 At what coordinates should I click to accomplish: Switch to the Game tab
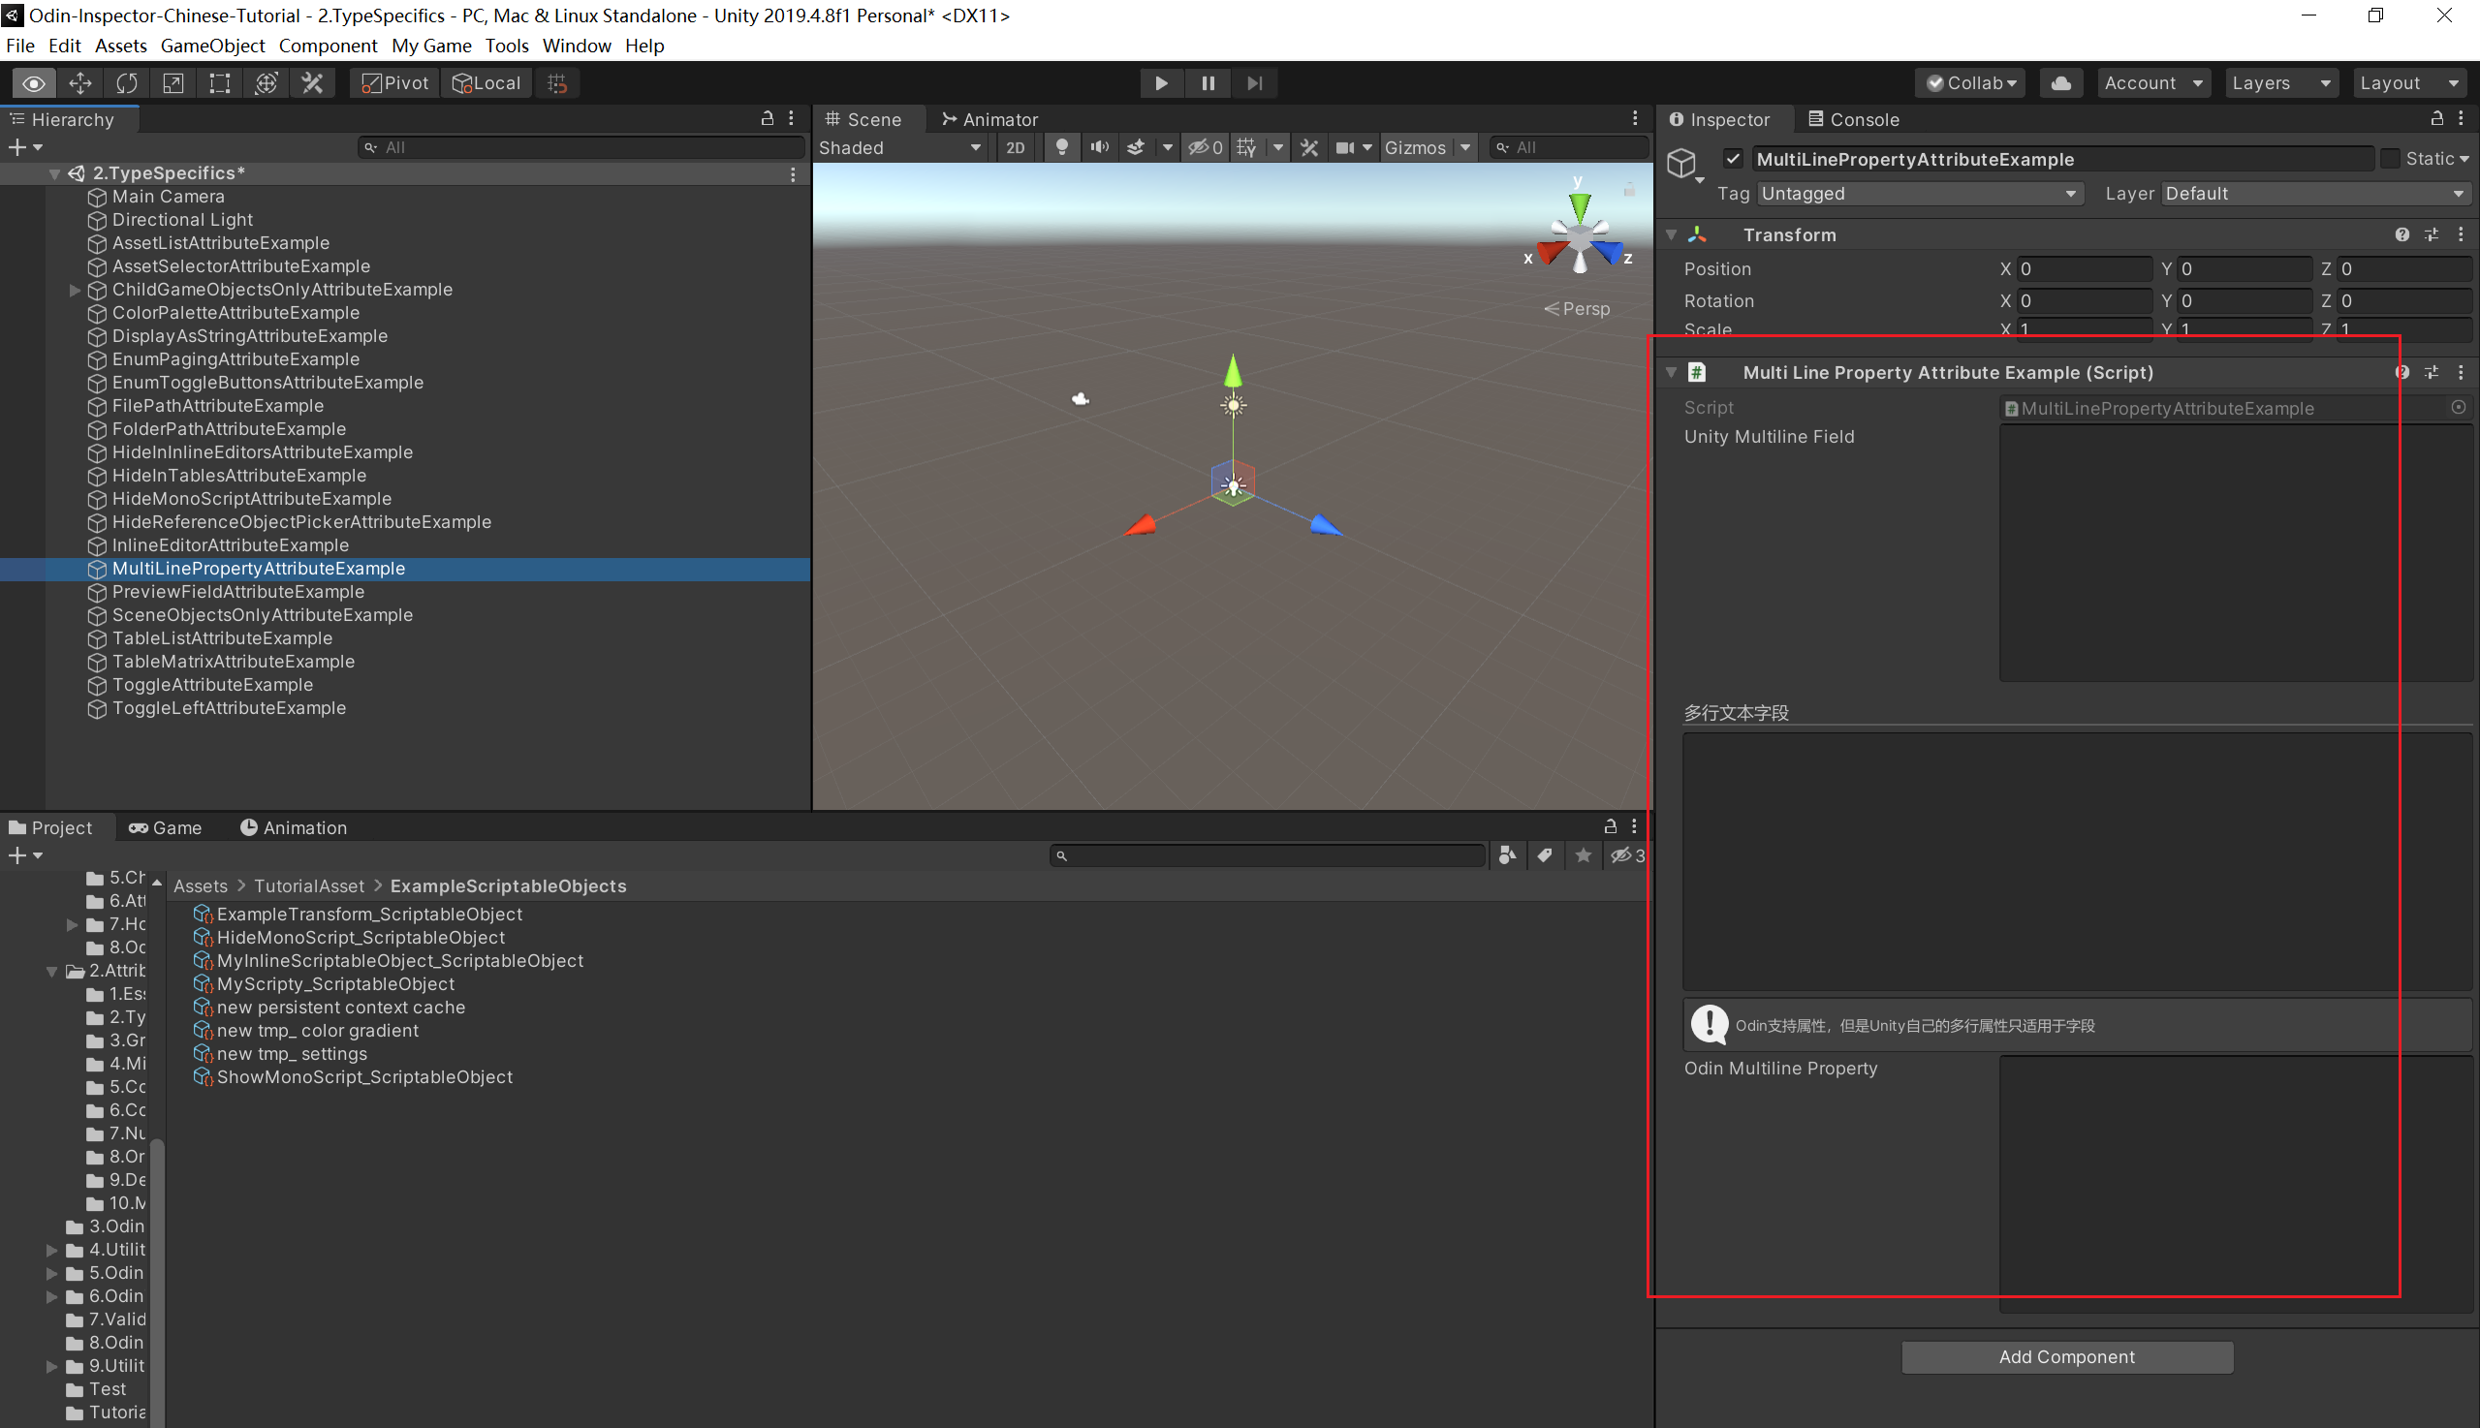[165, 827]
